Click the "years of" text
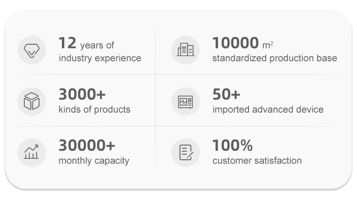 (x=97, y=46)
